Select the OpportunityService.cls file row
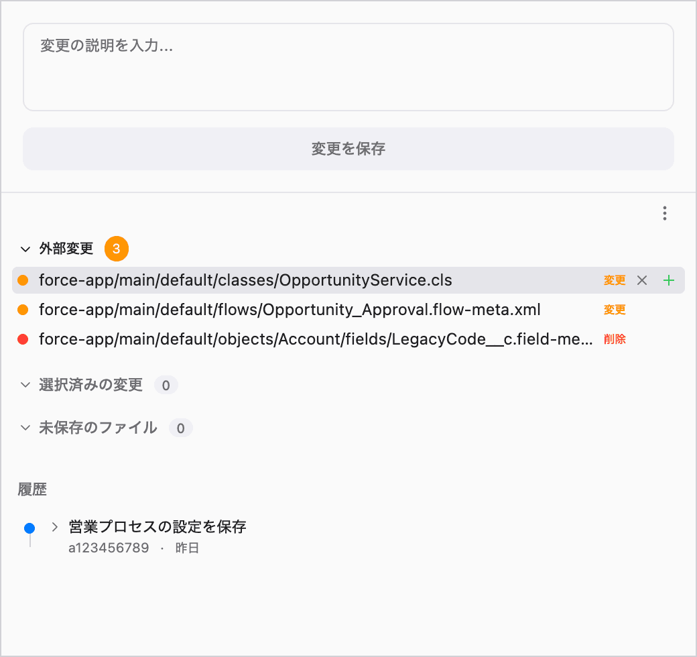697x657 pixels. click(348, 280)
